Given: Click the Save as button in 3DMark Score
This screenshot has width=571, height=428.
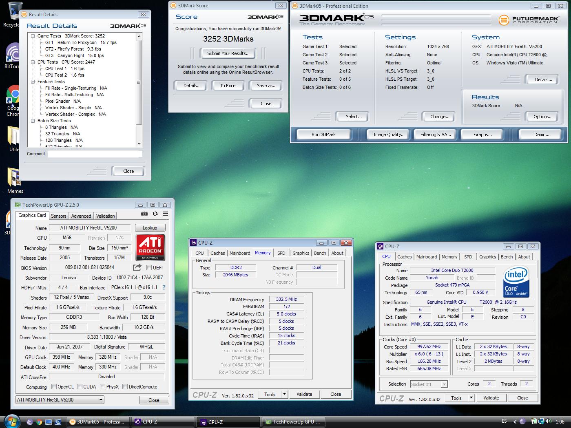Looking at the screenshot, I should 267,86.
